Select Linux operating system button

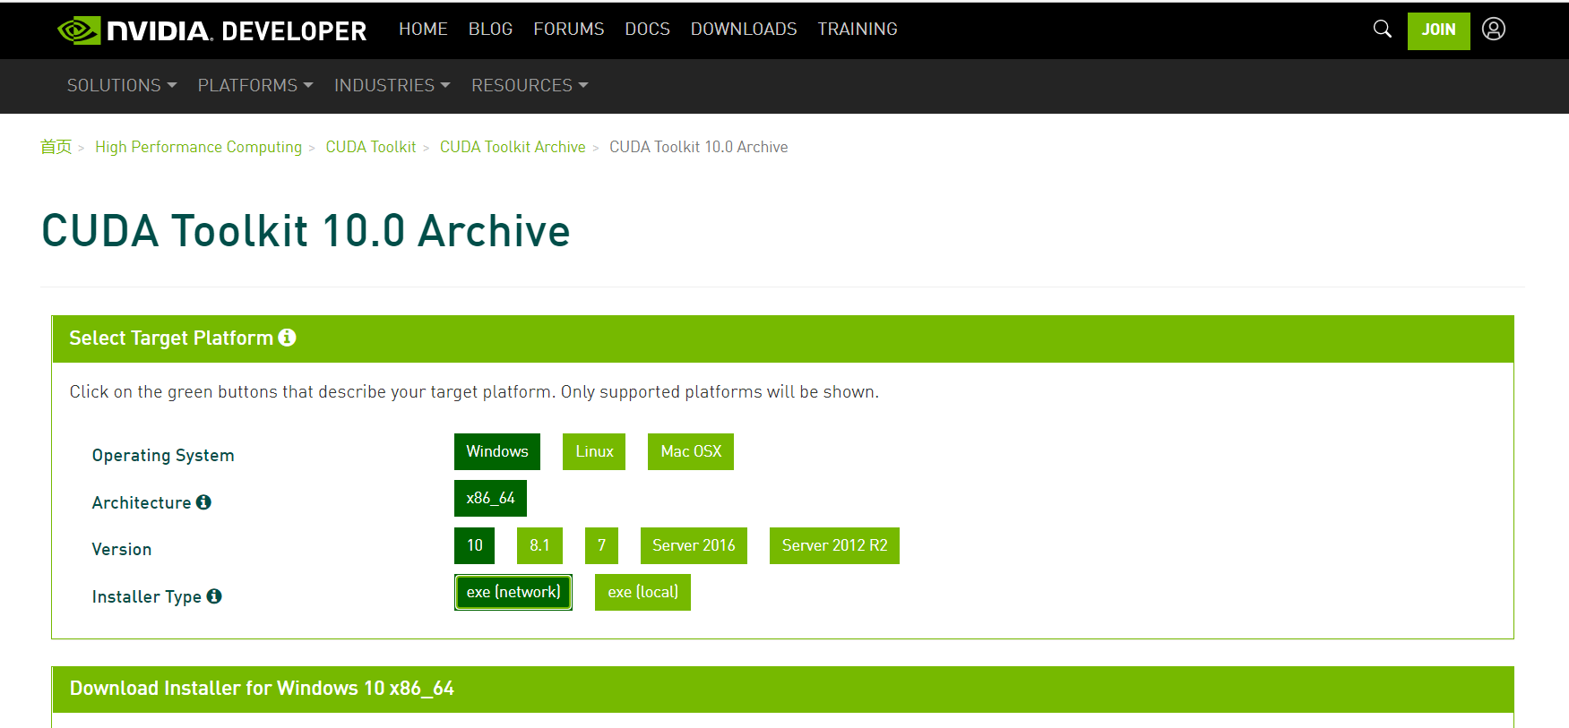click(x=594, y=451)
